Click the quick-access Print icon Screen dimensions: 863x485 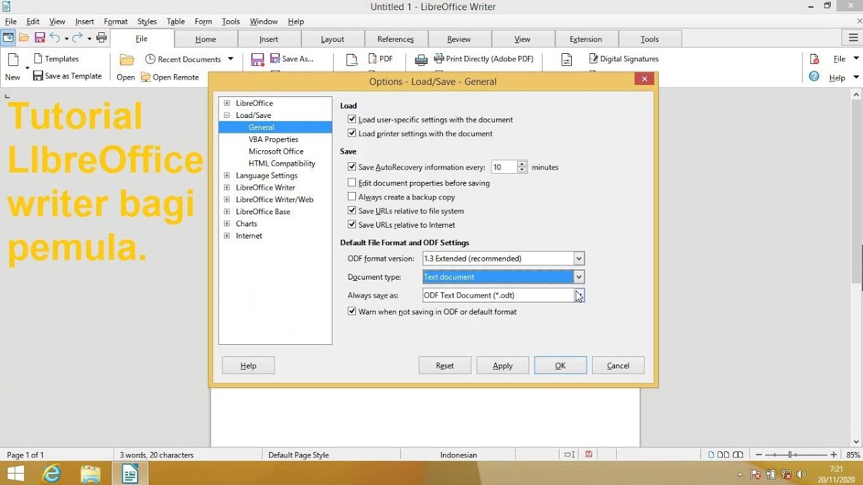(102, 38)
